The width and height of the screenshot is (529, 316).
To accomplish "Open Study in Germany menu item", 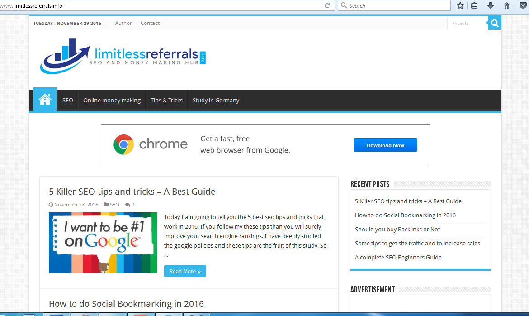I will coord(216,100).
